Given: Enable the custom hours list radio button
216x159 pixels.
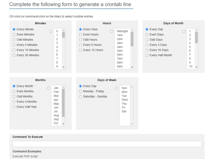Looking at the screenshot, I should (112, 31).
